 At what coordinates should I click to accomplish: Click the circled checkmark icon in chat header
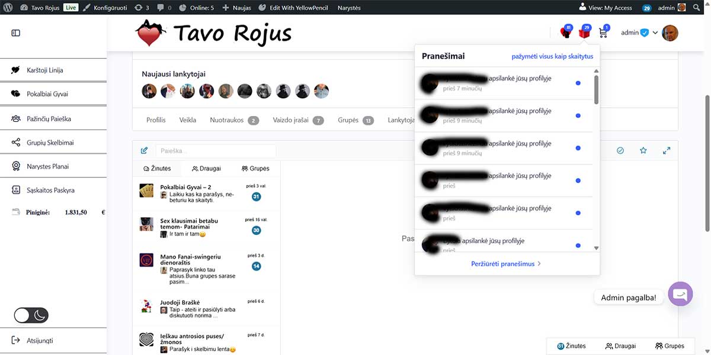(x=620, y=151)
